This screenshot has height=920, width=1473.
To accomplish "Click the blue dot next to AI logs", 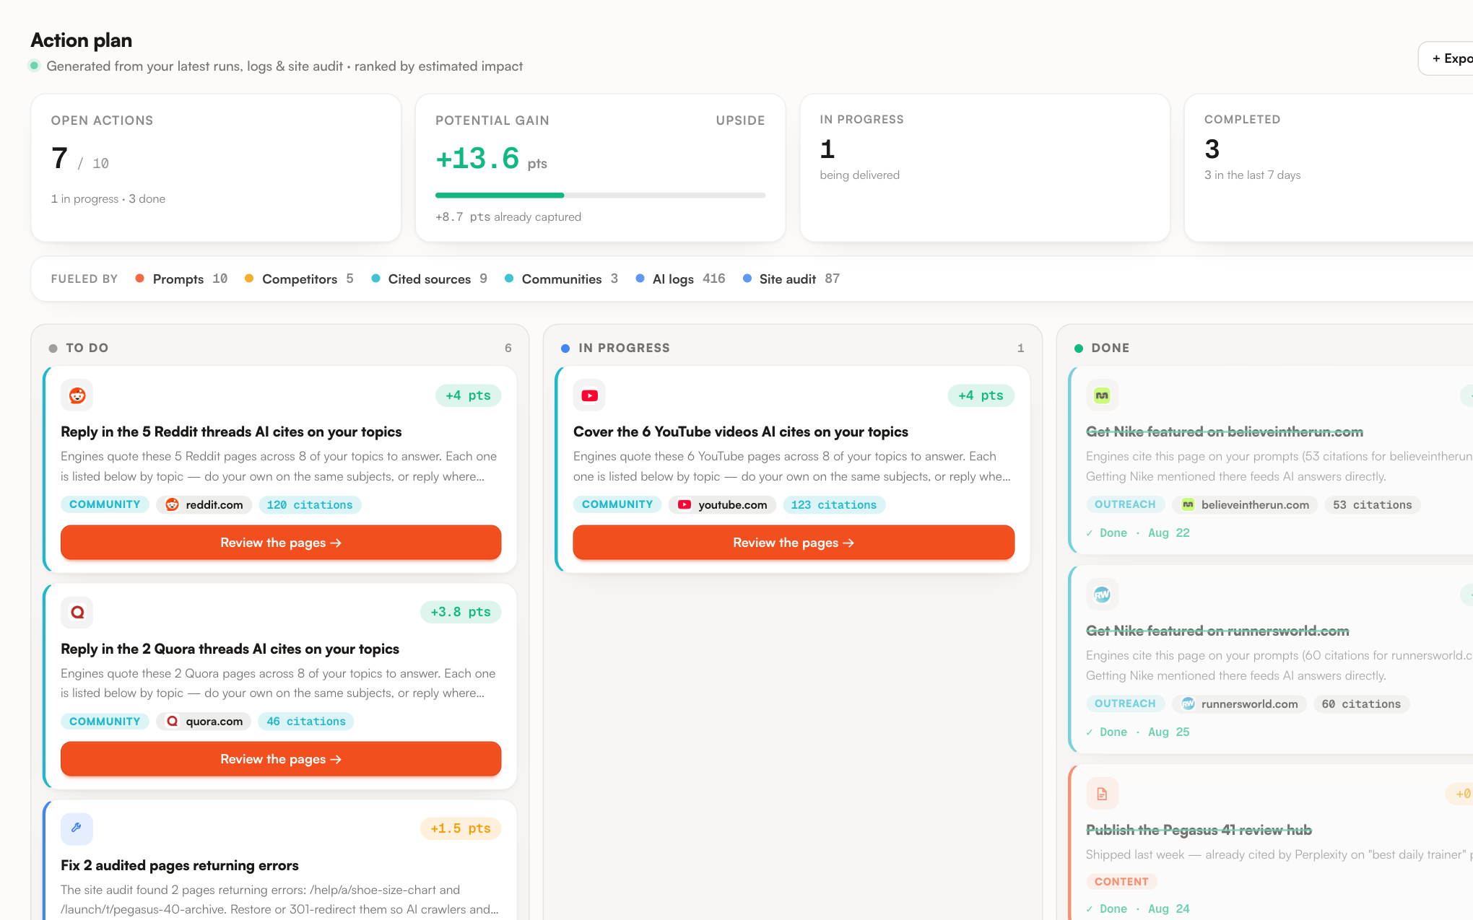I will coord(640,279).
